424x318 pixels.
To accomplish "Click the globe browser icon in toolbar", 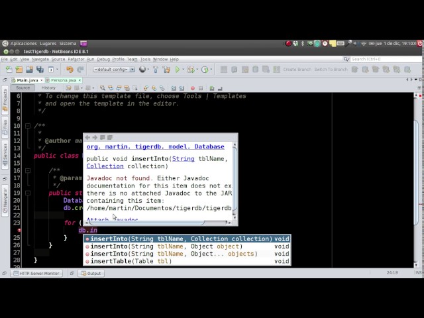I will point(142,70).
